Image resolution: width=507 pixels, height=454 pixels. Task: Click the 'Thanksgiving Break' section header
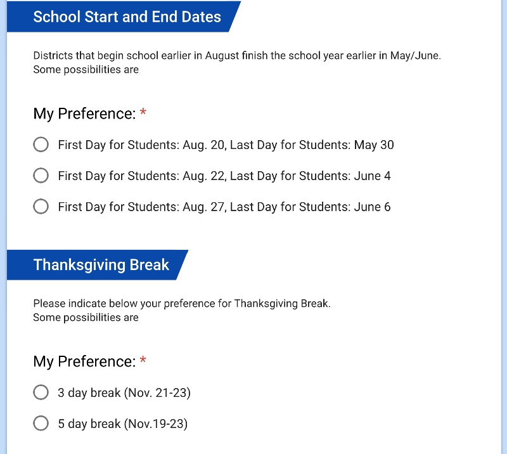(101, 265)
